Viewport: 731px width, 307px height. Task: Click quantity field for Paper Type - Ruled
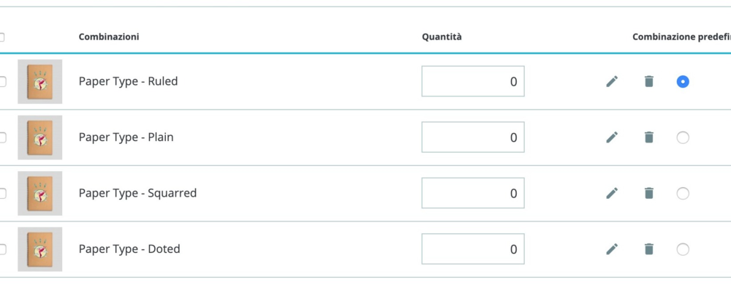coord(472,81)
